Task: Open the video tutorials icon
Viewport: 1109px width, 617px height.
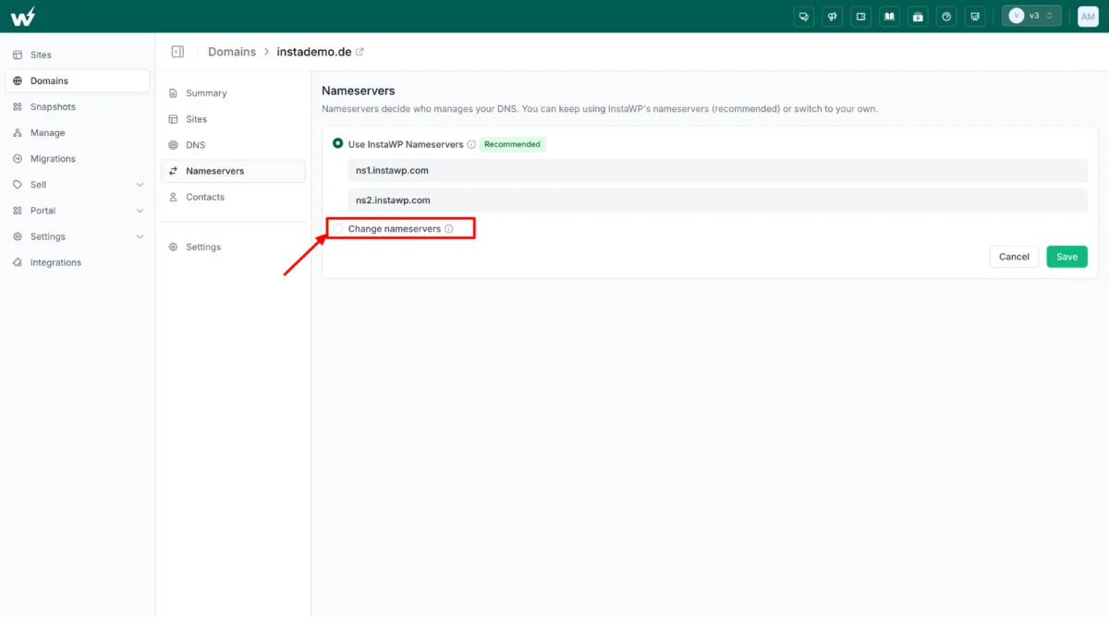Action: (x=918, y=16)
